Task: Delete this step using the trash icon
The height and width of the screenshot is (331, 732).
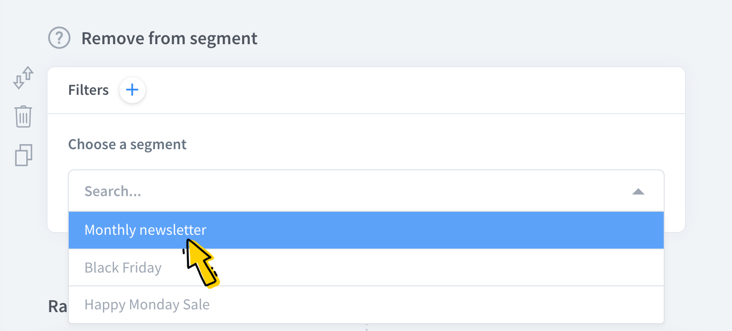Action: [23, 116]
